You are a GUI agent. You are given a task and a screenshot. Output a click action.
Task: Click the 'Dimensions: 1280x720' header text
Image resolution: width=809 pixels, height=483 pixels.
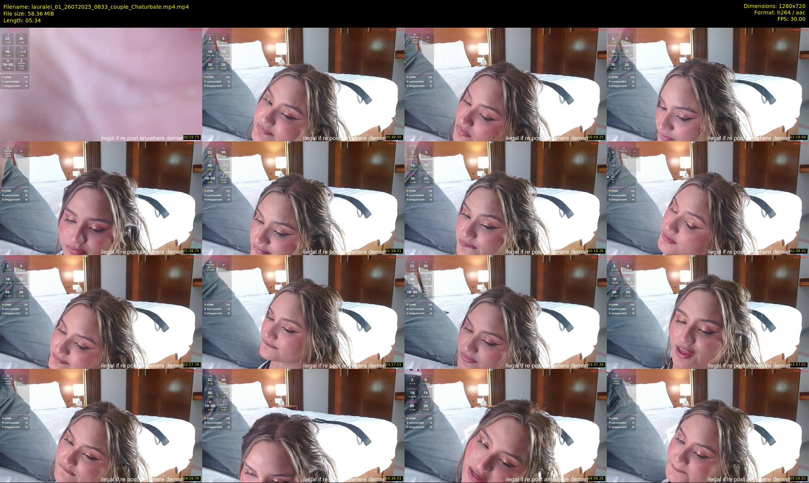pos(774,6)
